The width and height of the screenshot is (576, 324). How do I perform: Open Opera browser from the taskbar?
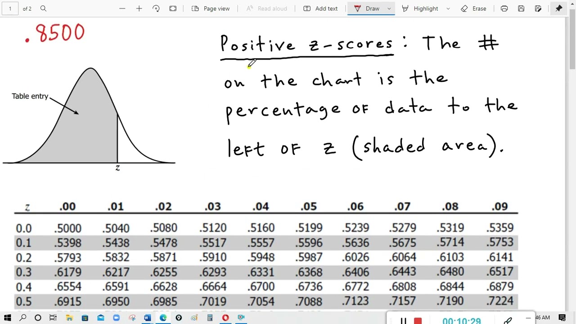pos(225,318)
